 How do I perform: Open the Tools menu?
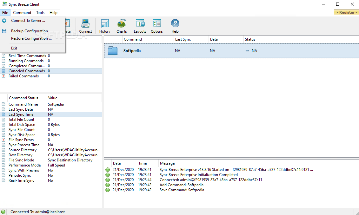[x=40, y=13]
